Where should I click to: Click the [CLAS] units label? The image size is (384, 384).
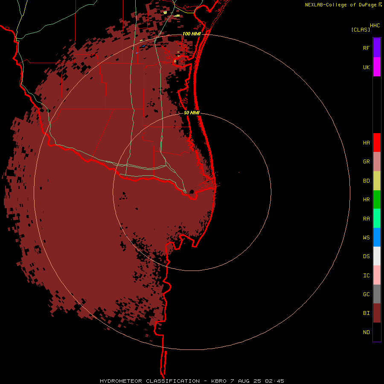[x=361, y=30]
